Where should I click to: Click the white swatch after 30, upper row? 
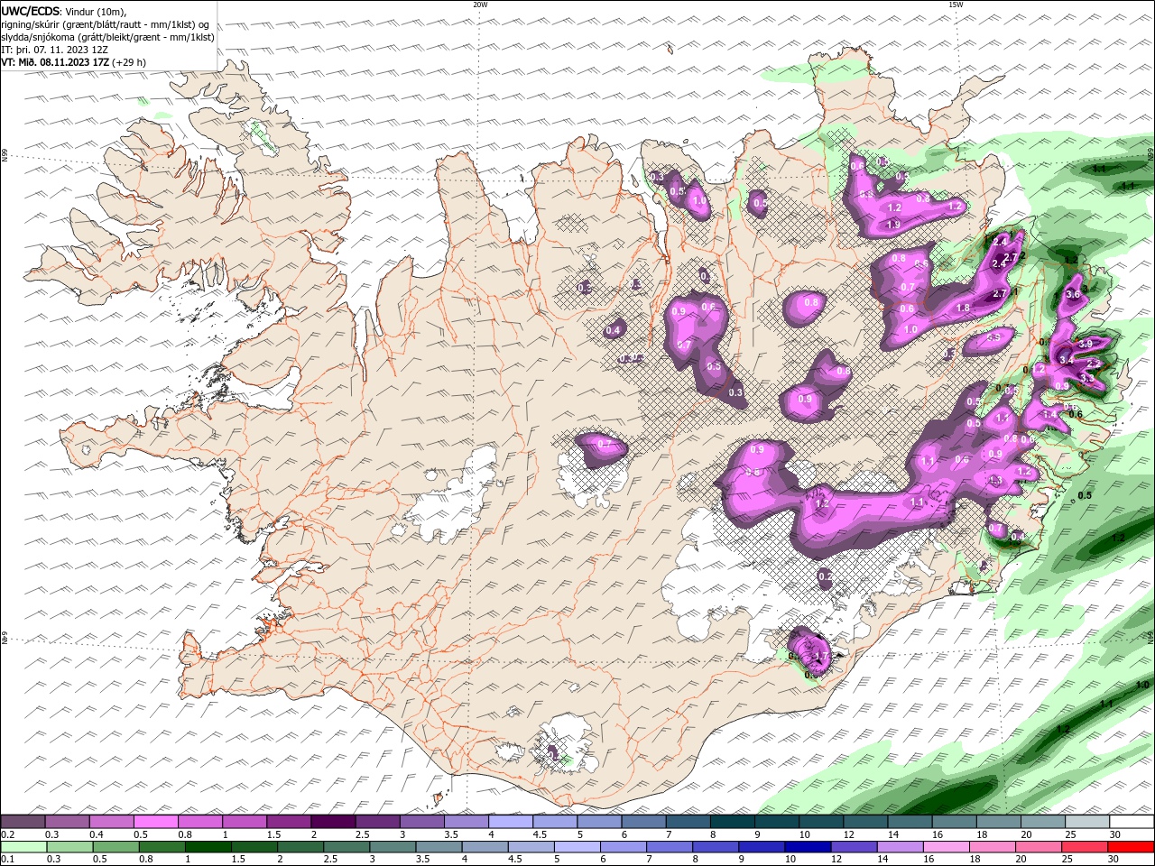click(1132, 822)
